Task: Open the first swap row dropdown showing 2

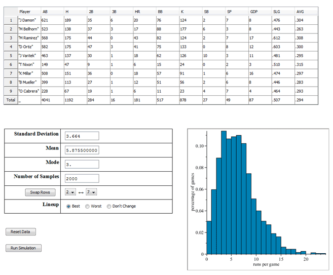Action: click(70, 192)
